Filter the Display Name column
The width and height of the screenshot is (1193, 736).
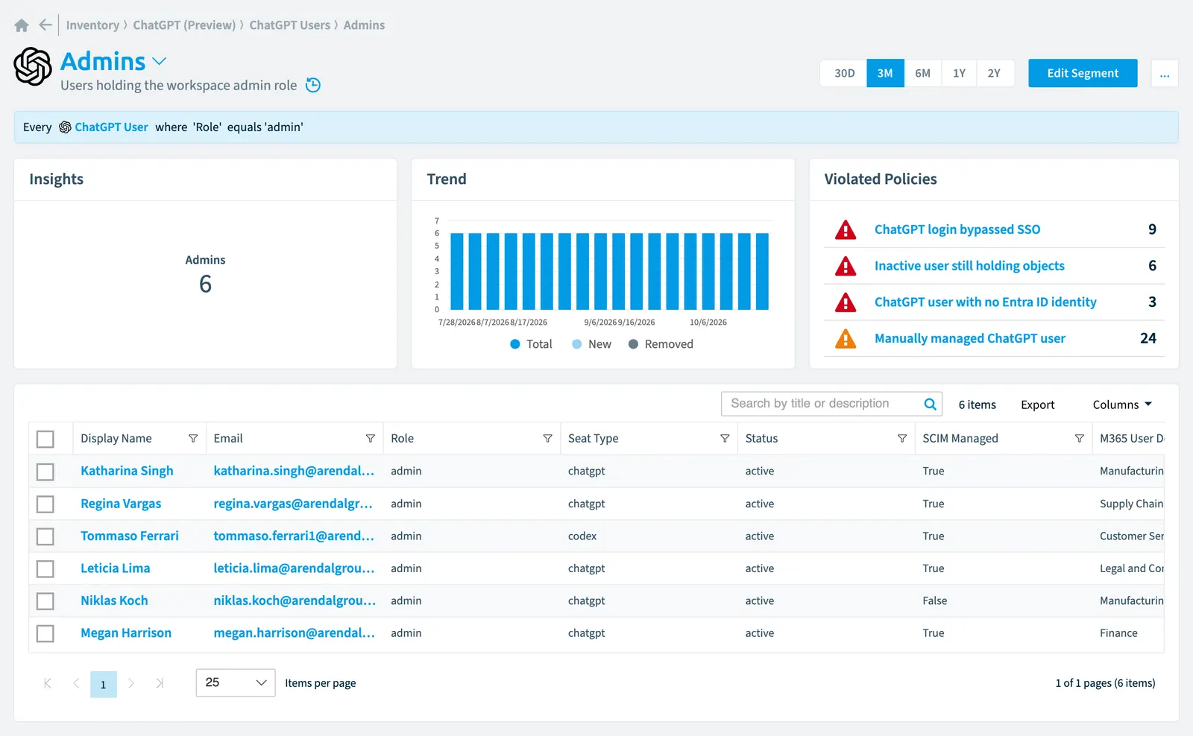(193, 439)
